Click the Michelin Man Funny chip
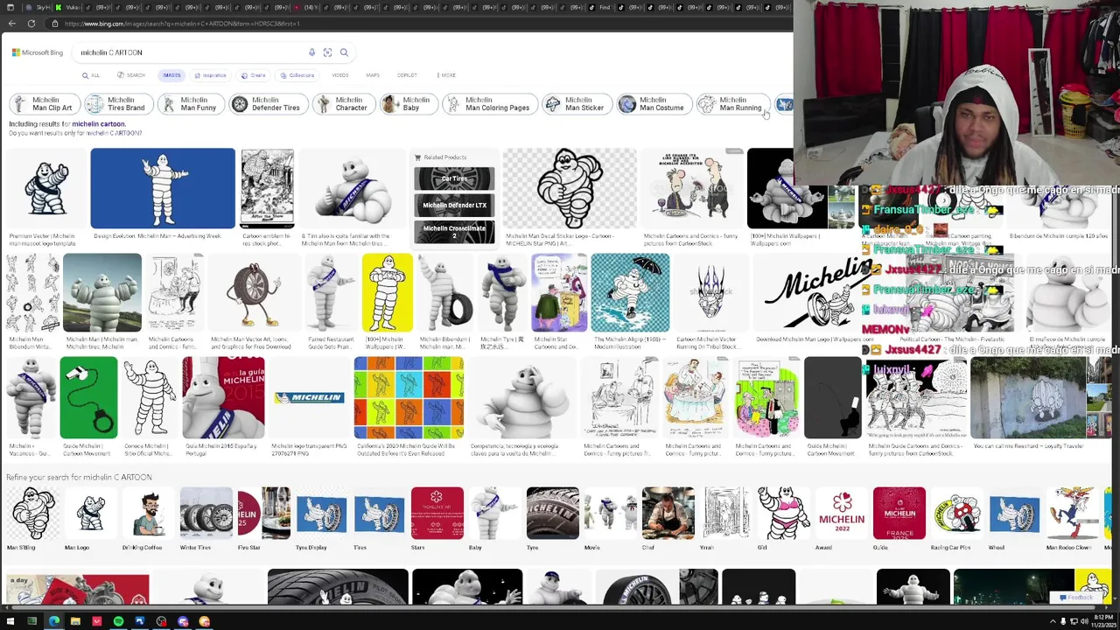Screen dimensions: 1120x630 tap(191, 104)
